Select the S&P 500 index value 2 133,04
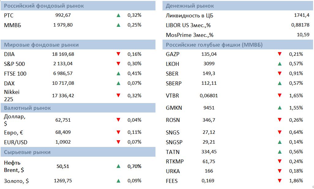Screen dimensions: 314x189 click(63, 64)
